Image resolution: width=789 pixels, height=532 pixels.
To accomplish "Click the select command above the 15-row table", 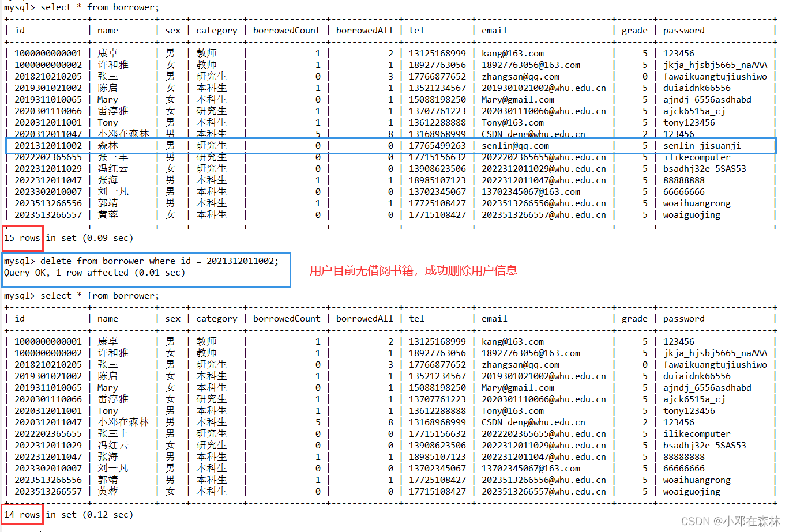I will (x=81, y=7).
